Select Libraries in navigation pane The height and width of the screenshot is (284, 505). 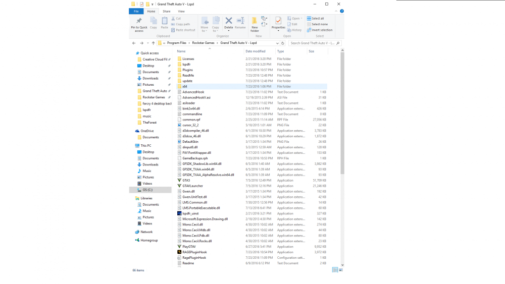(x=146, y=198)
